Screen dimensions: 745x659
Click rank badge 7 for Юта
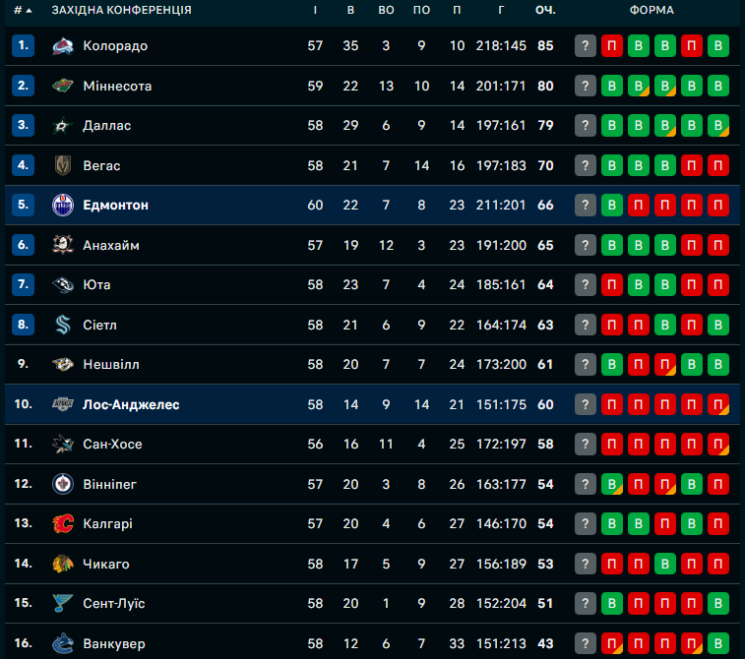click(24, 285)
